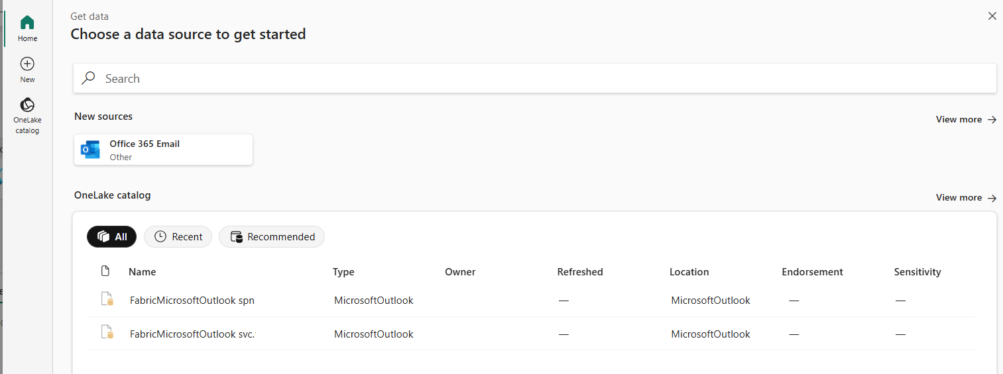Sort by the Location column header
1003x374 pixels.
click(689, 271)
